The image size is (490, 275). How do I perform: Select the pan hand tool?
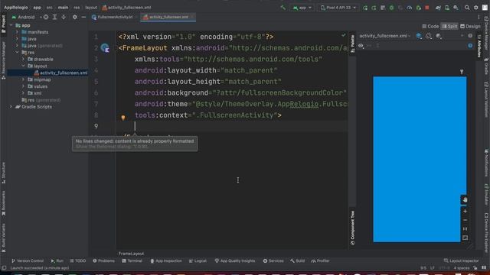(x=465, y=200)
